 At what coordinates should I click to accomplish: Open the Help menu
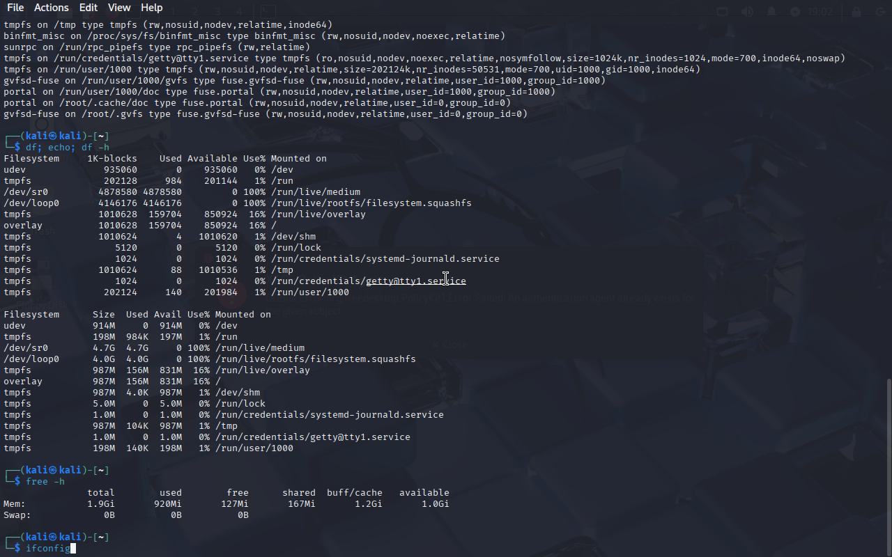(151, 8)
